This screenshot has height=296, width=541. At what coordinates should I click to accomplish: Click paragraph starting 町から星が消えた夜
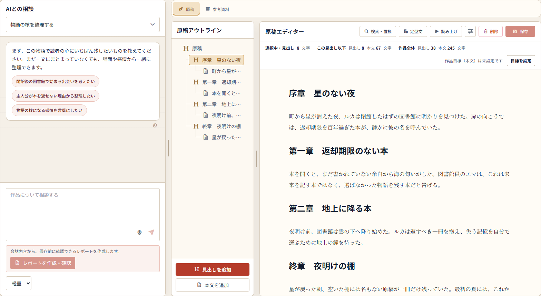pyautogui.click(x=400, y=122)
